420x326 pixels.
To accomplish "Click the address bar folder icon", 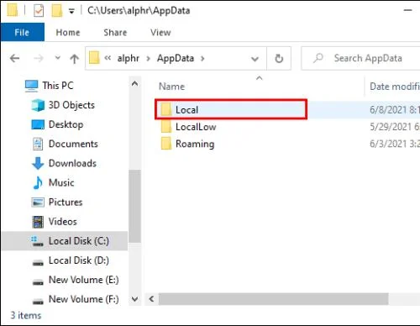I will 94,58.
